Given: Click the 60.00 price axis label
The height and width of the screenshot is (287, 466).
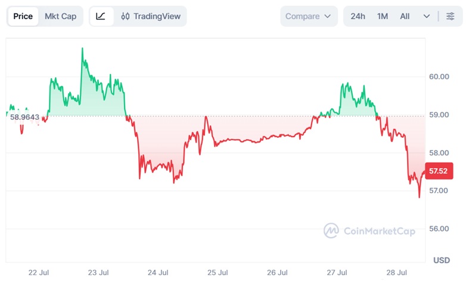Looking at the screenshot, I should click(x=439, y=76).
